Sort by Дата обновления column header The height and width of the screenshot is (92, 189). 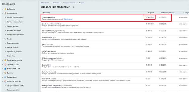[x=168, y=13]
